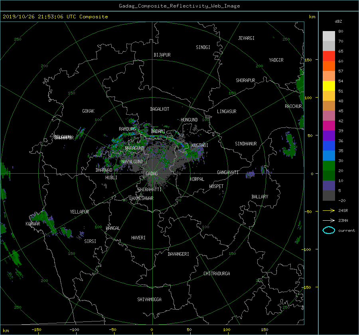Click the SINDGI city label

click(203, 47)
